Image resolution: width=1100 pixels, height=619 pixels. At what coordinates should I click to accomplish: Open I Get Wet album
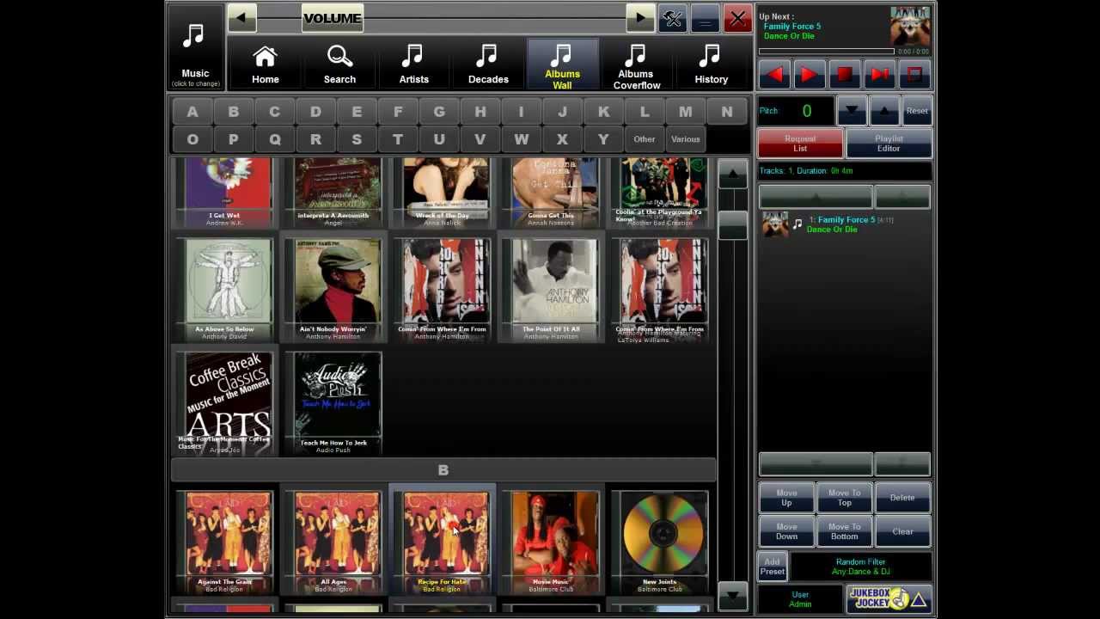pos(225,193)
